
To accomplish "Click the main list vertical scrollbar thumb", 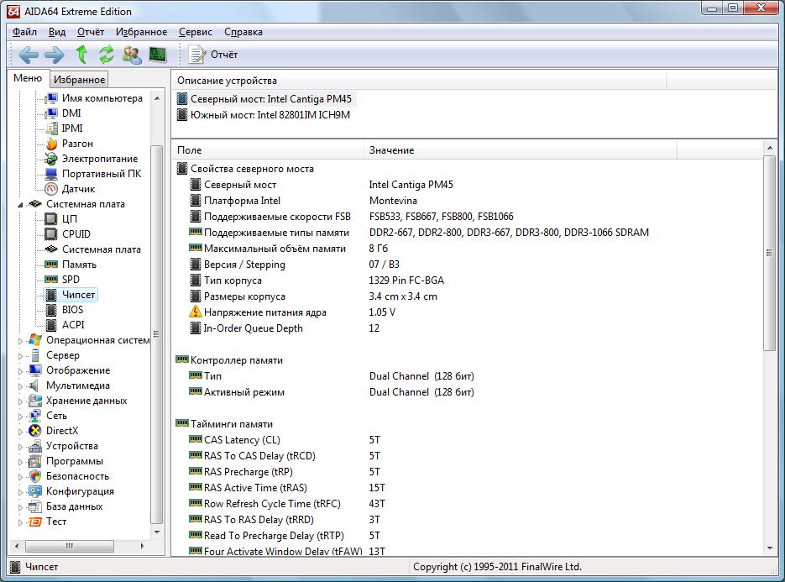I will [770, 253].
